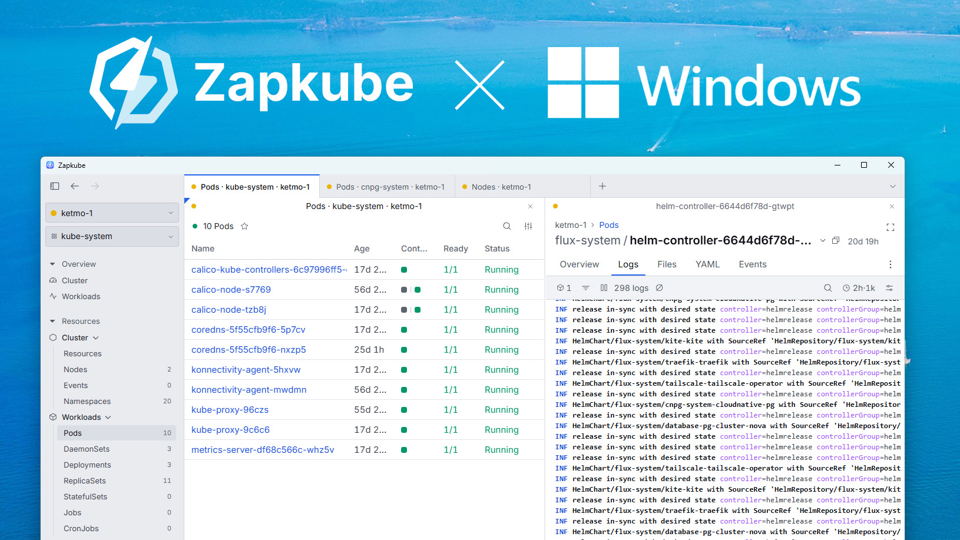Close the helm-controller detail panel
The image size is (960, 540).
(x=892, y=207)
